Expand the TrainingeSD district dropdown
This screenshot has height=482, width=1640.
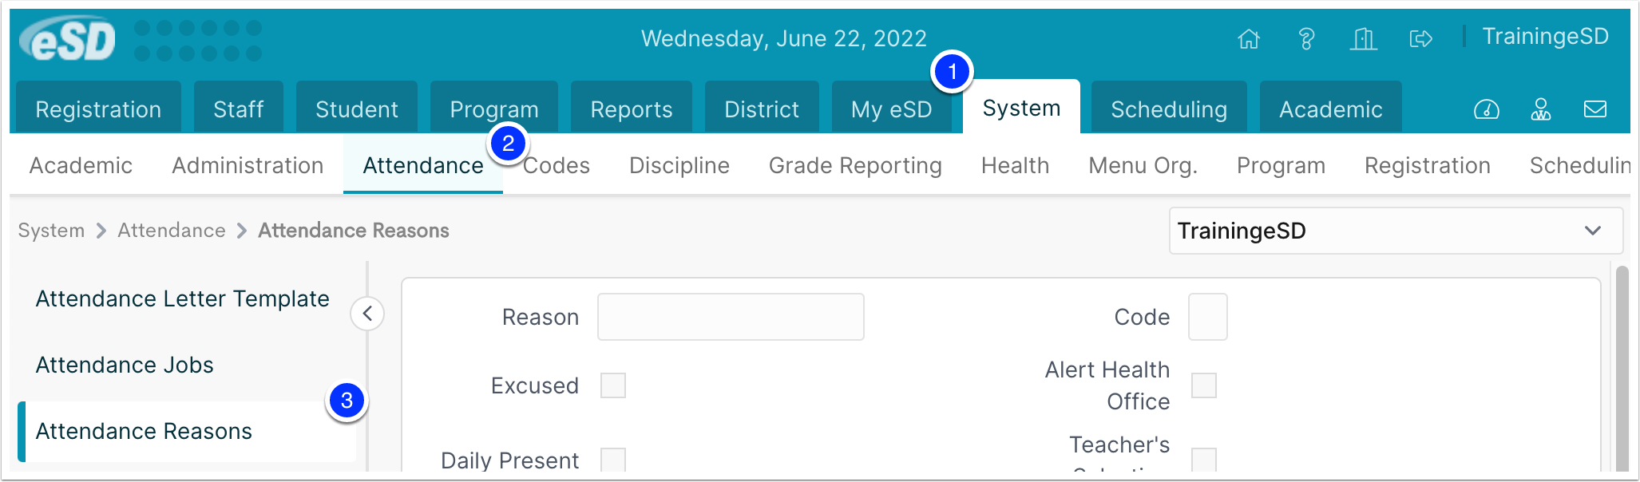point(1396,231)
